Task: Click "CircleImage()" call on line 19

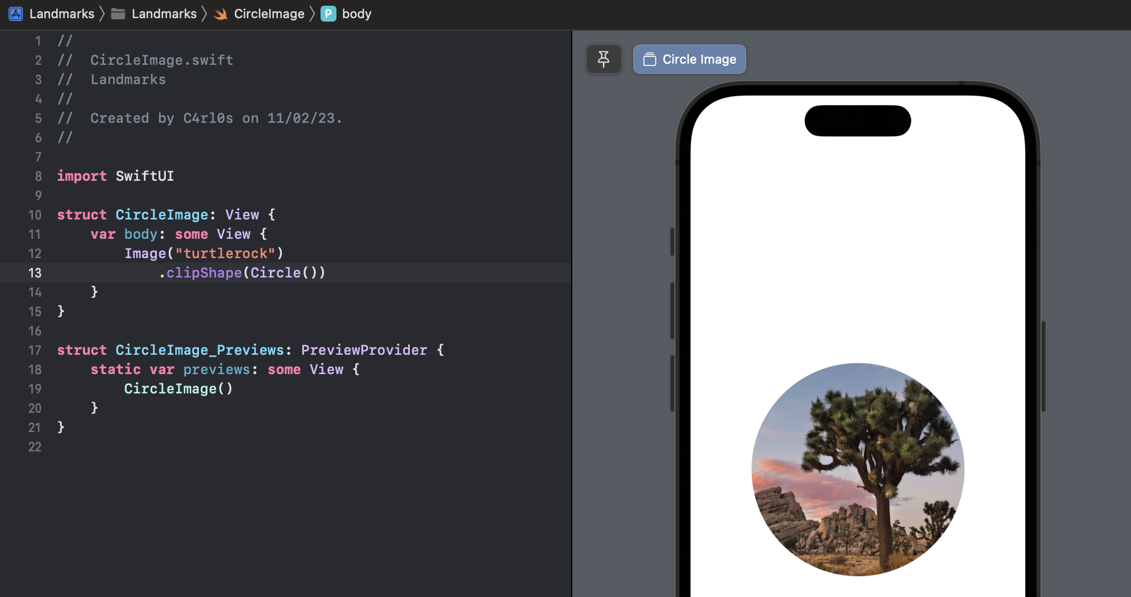Action: (178, 389)
